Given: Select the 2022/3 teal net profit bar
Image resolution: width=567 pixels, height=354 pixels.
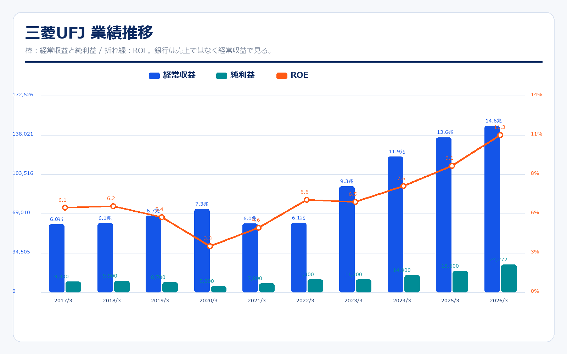Looking at the screenshot, I should (315, 286).
